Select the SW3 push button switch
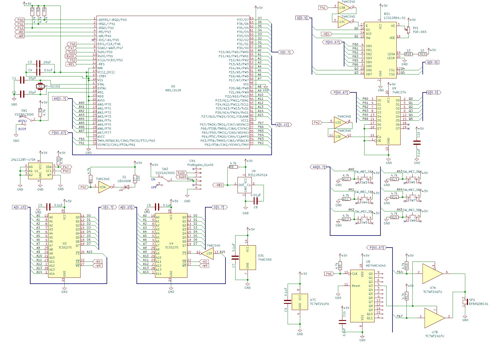496x345 pixels. [x=364, y=179]
